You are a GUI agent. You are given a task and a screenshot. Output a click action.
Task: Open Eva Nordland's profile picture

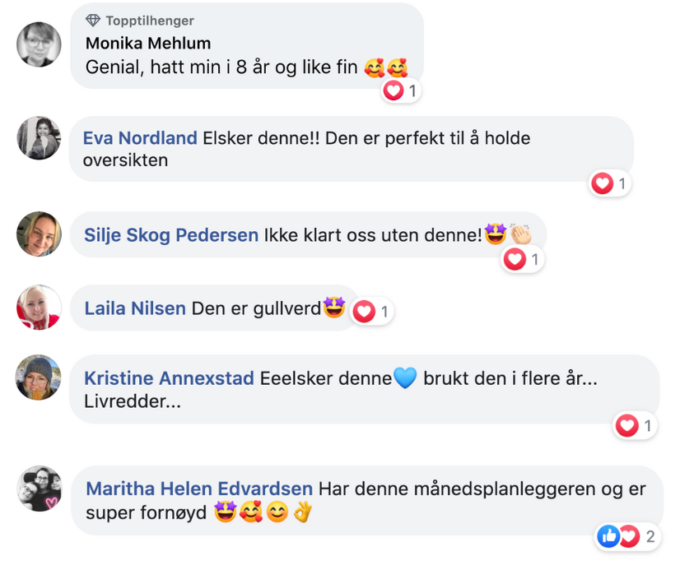pyautogui.click(x=39, y=138)
